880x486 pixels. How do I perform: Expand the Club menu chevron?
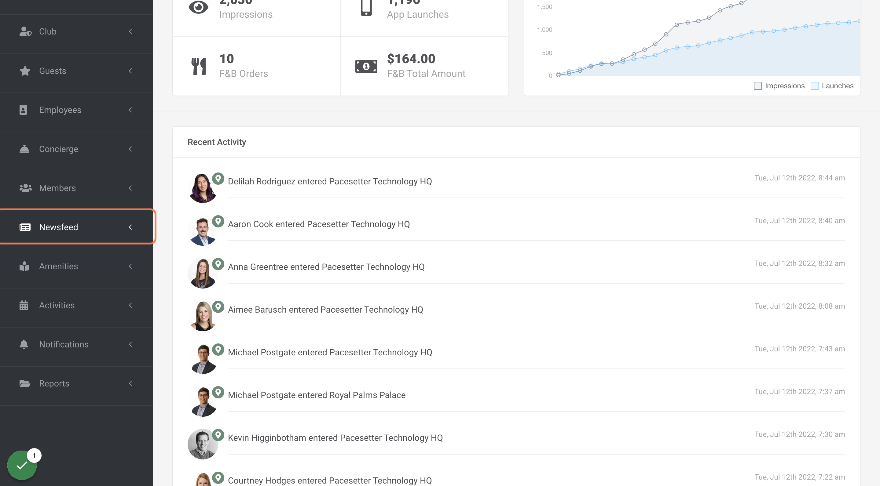point(130,31)
